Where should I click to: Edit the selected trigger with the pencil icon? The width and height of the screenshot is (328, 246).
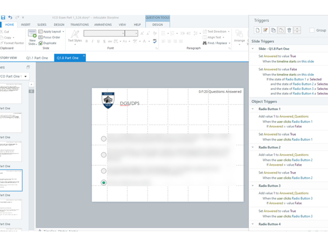[265, 30]
